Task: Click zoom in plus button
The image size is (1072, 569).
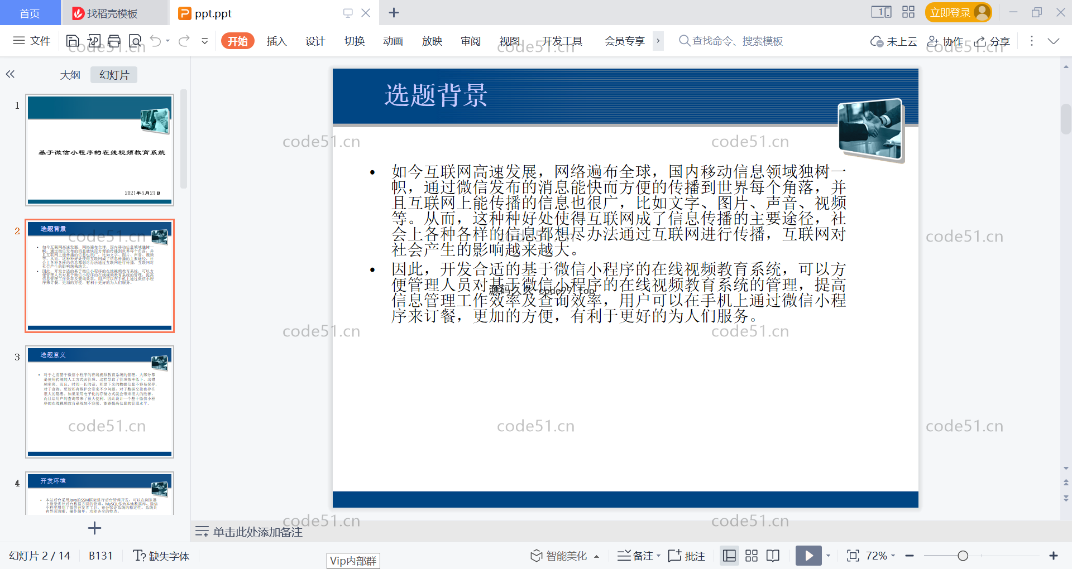Action: 1054,556
